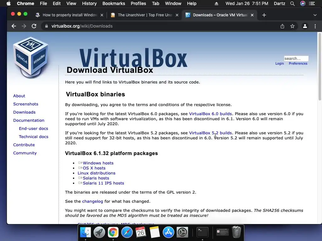Click the minimized window thumbnail in dock
This screenshot has height=241, width=322.
[x=223, y=232]
